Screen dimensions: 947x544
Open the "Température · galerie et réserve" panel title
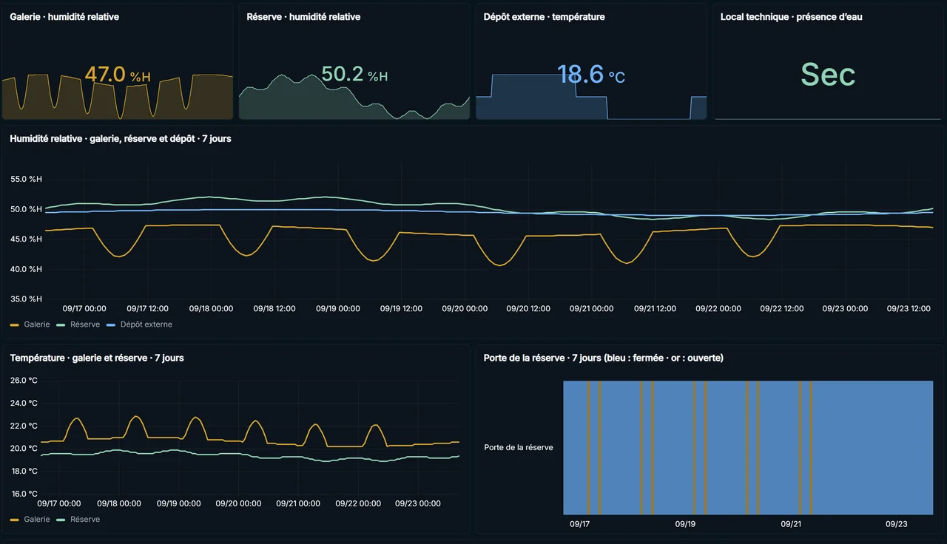point(97,358)
